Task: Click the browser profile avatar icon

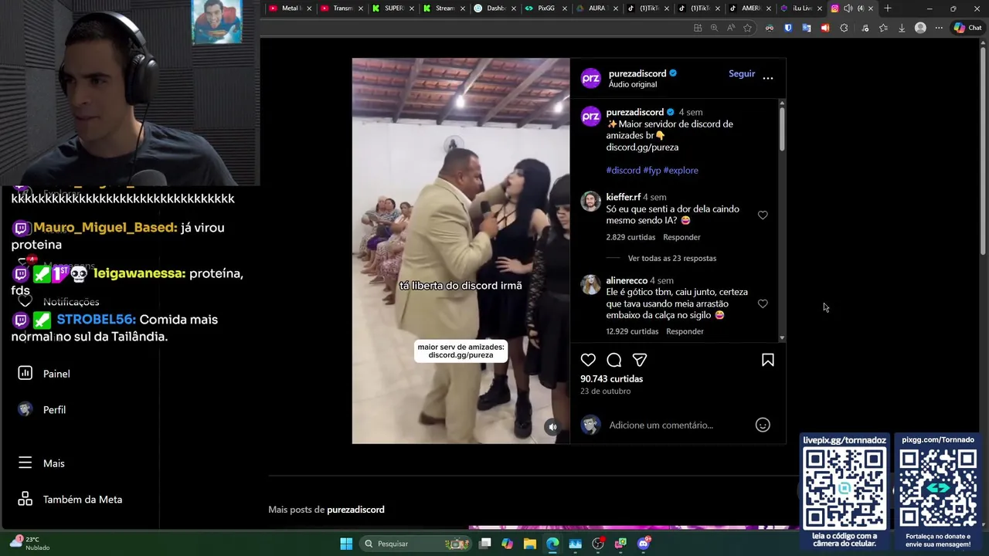Action: pyautogui.click(x=920, y=28)
